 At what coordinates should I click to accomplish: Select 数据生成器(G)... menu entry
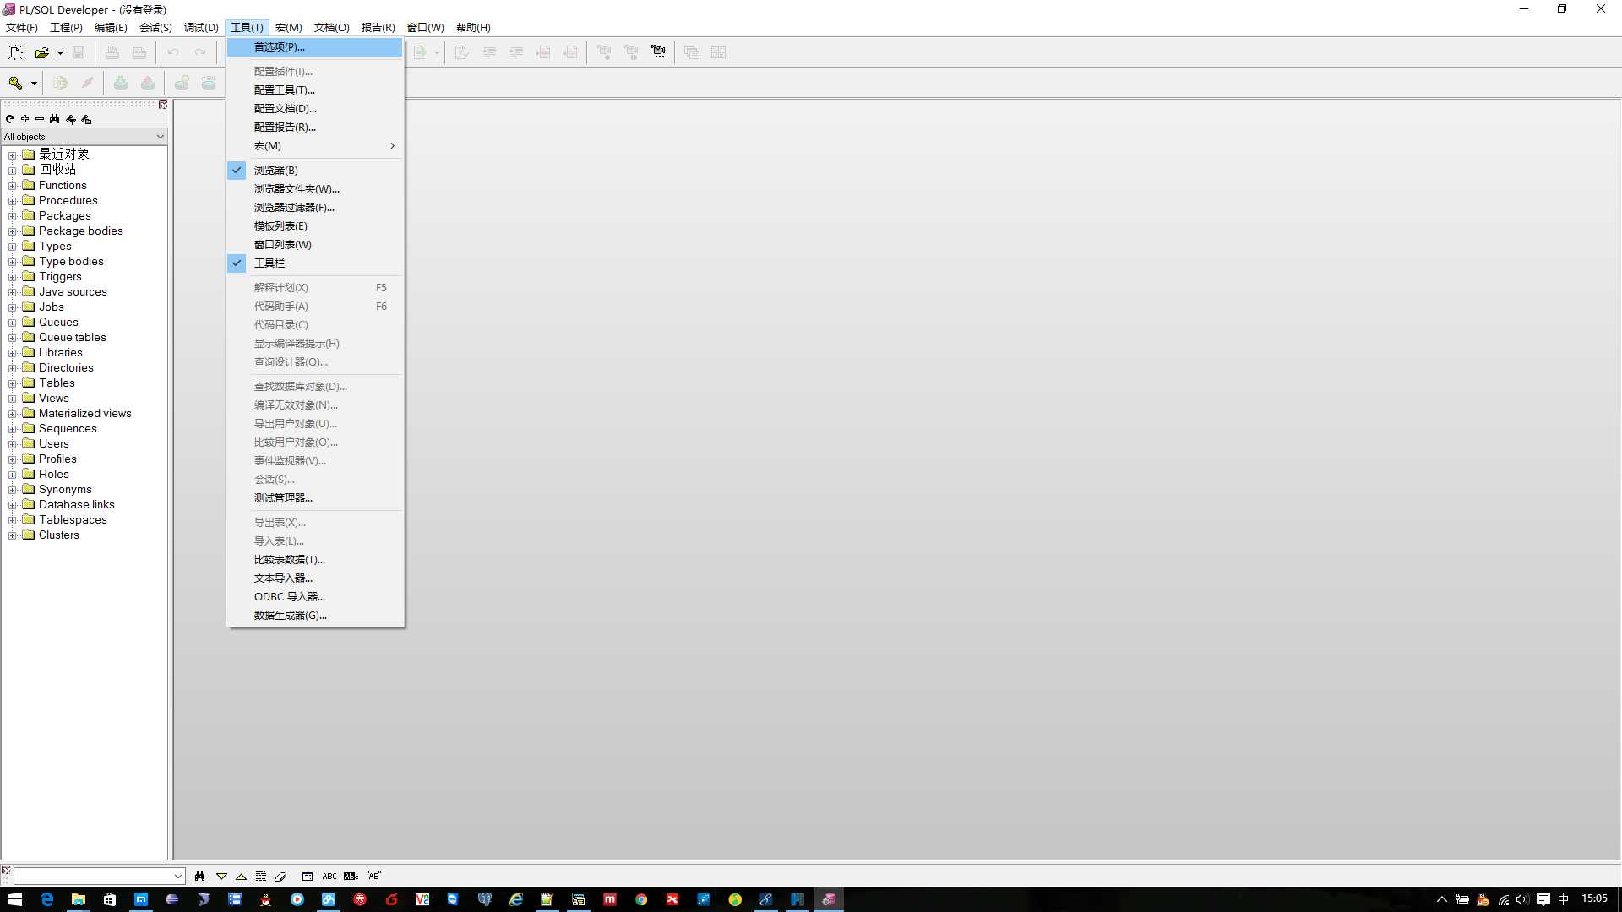[x=315, y=616]
